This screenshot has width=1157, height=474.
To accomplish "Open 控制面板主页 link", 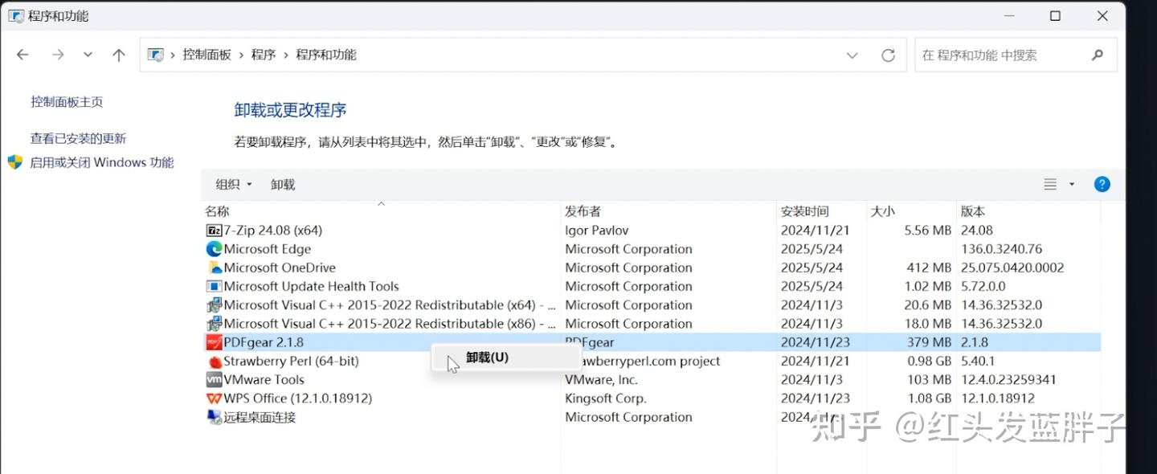I will 67,102.
